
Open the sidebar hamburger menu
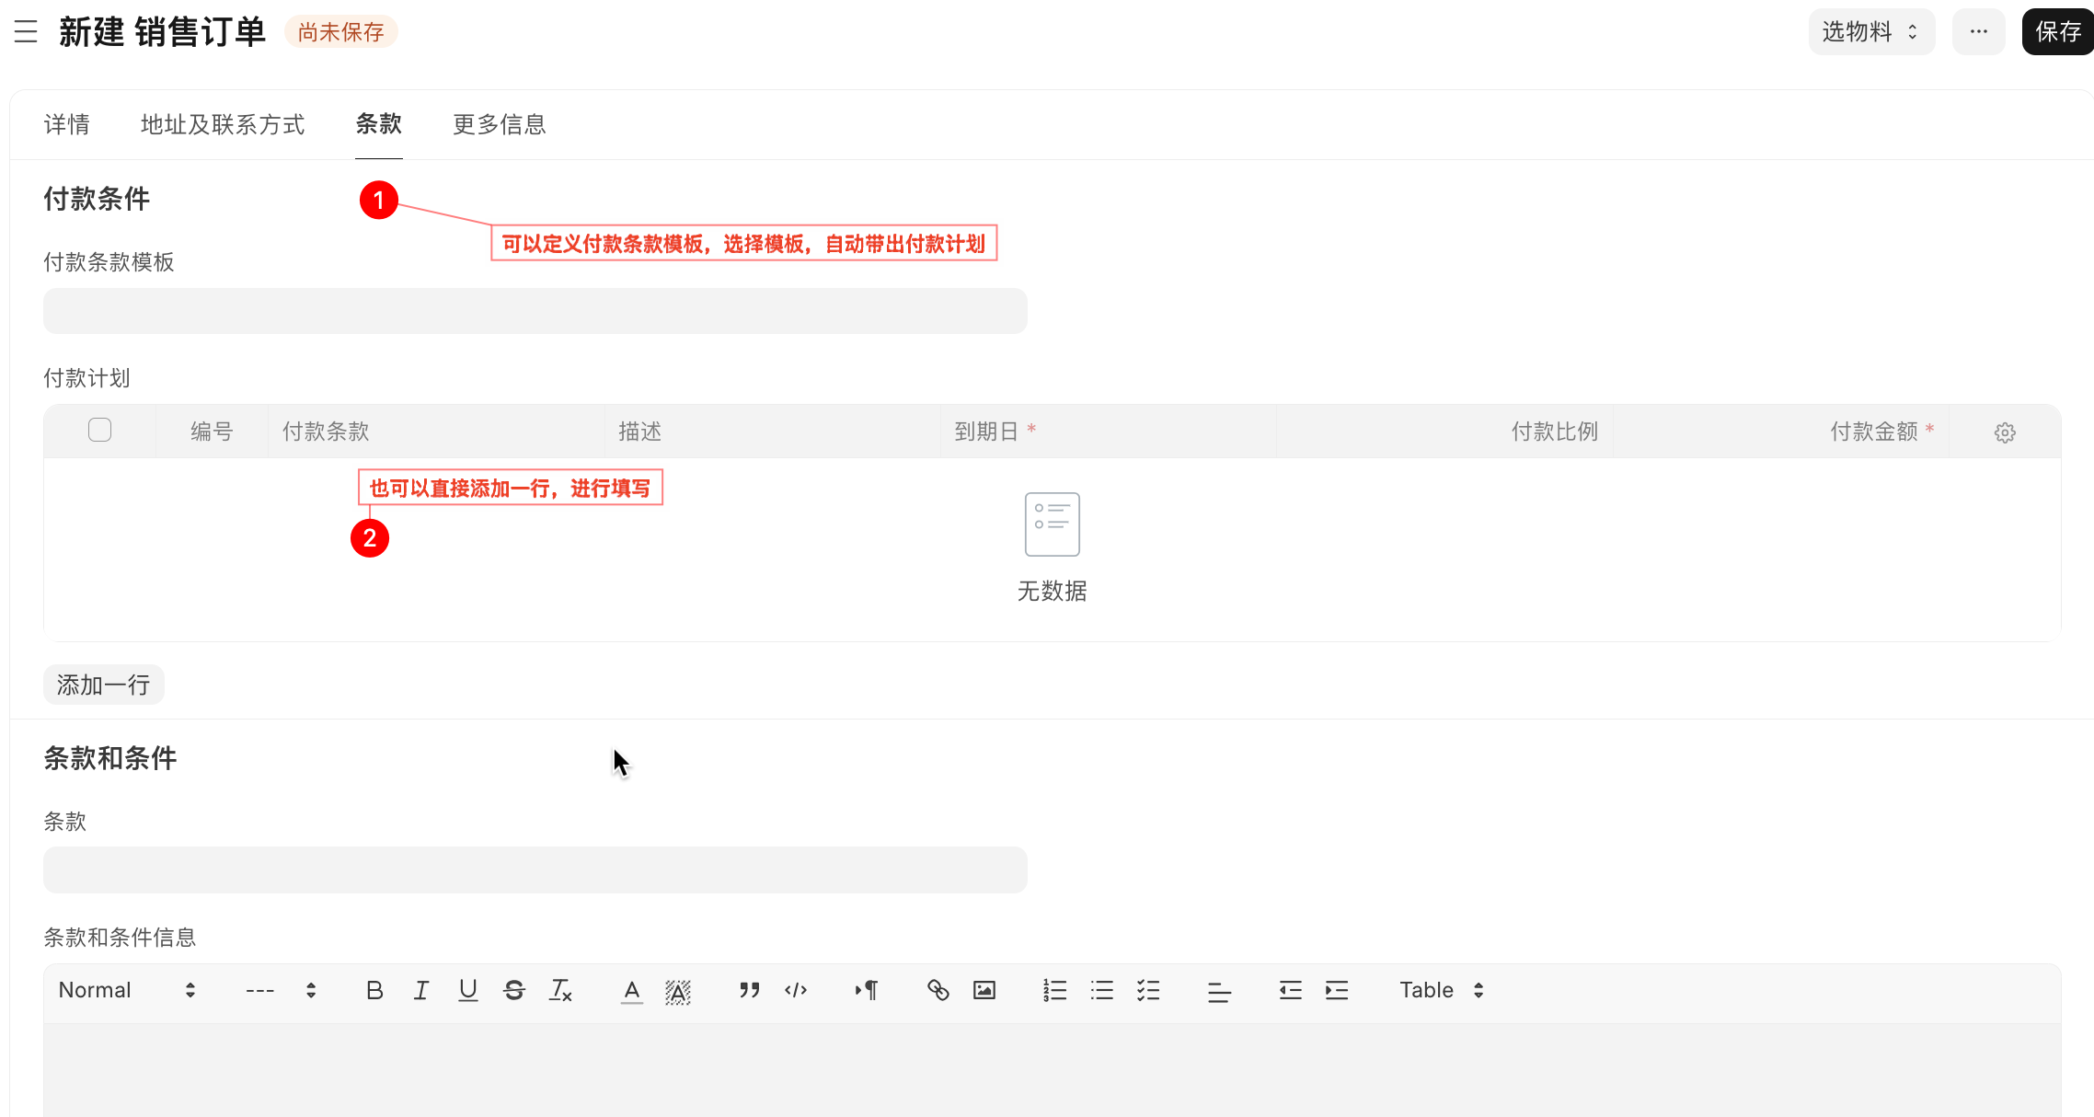click(x=26, y=32)
